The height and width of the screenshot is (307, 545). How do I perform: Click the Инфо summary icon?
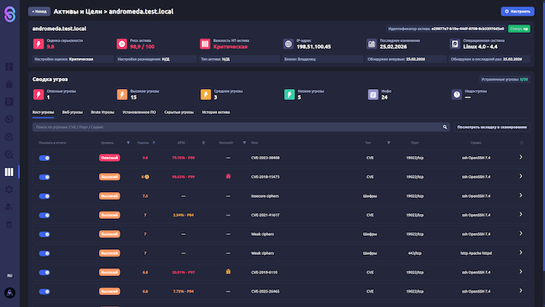pos(373,94)
